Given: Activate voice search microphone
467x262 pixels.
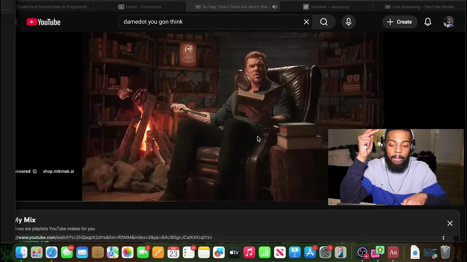Looking at the screenshot, I should tap(348, 22).
